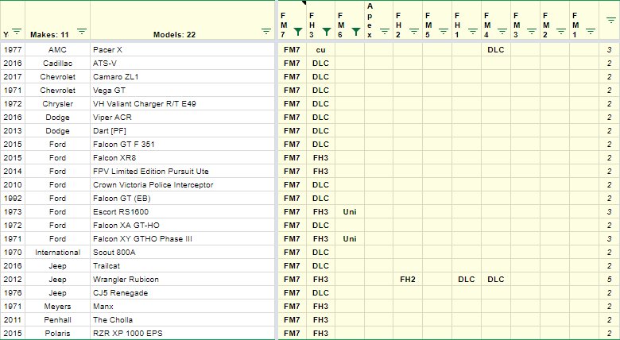Click the note indicator on FH3 header

304,2
